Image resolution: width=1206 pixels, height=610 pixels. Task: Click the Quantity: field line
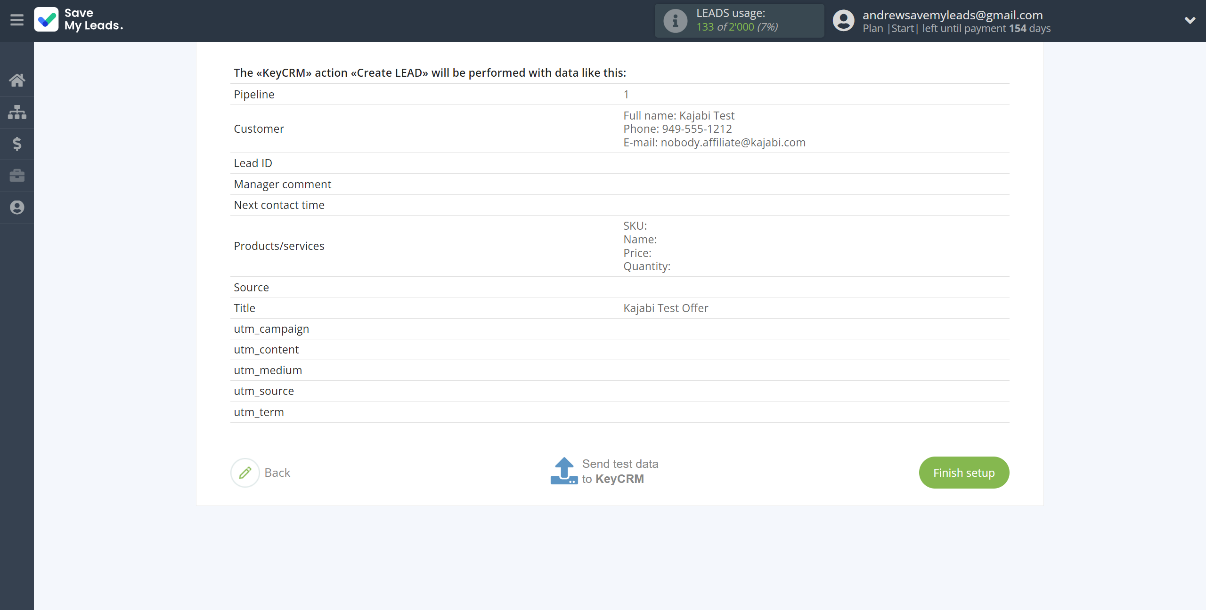click(x=647, y=266)
